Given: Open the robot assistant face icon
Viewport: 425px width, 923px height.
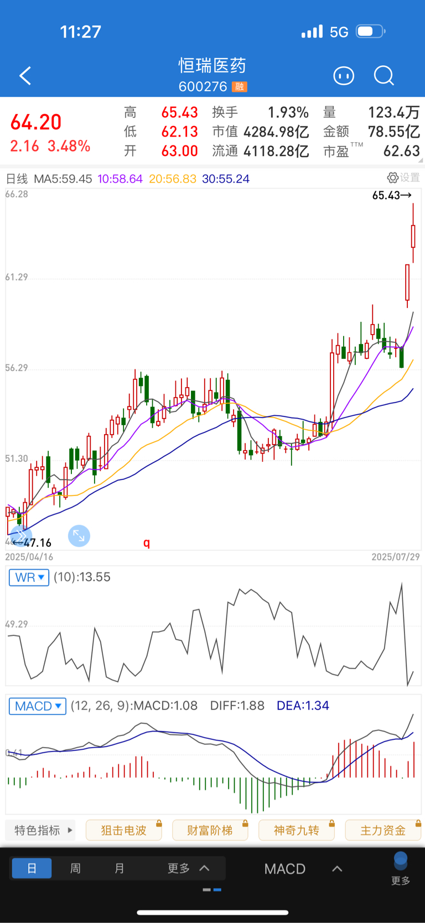Looking at the screenshot, I should (x=344, y=76).
